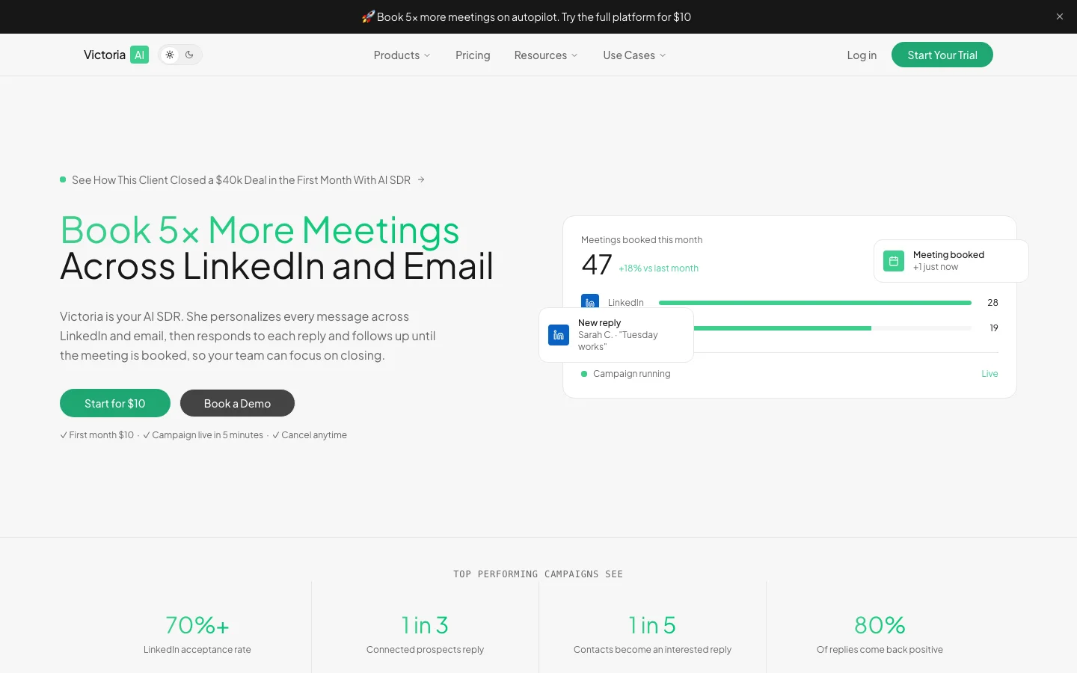
Task: Click the LinkedIn progress bar showing 28
Action: [815, 303]
